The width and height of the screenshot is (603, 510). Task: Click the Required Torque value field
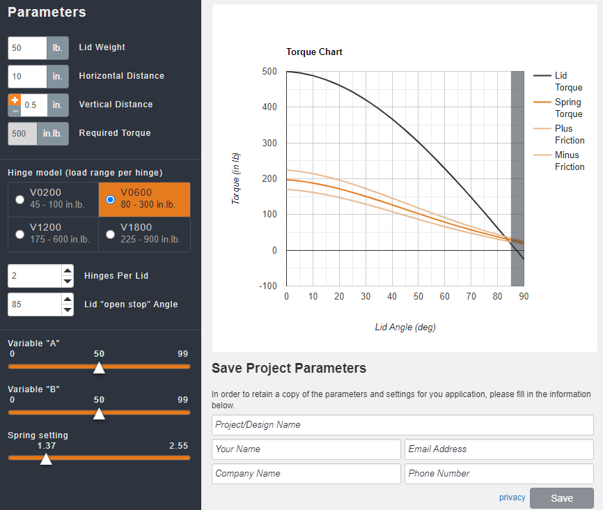[x=23, y=134]
